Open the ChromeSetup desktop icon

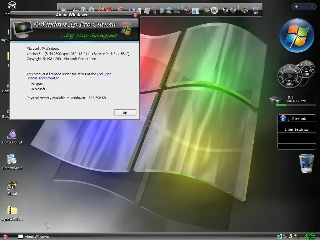tap(12, 162)
